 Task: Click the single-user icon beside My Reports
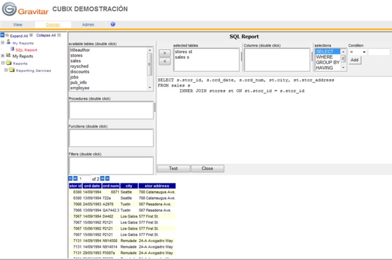8,42
